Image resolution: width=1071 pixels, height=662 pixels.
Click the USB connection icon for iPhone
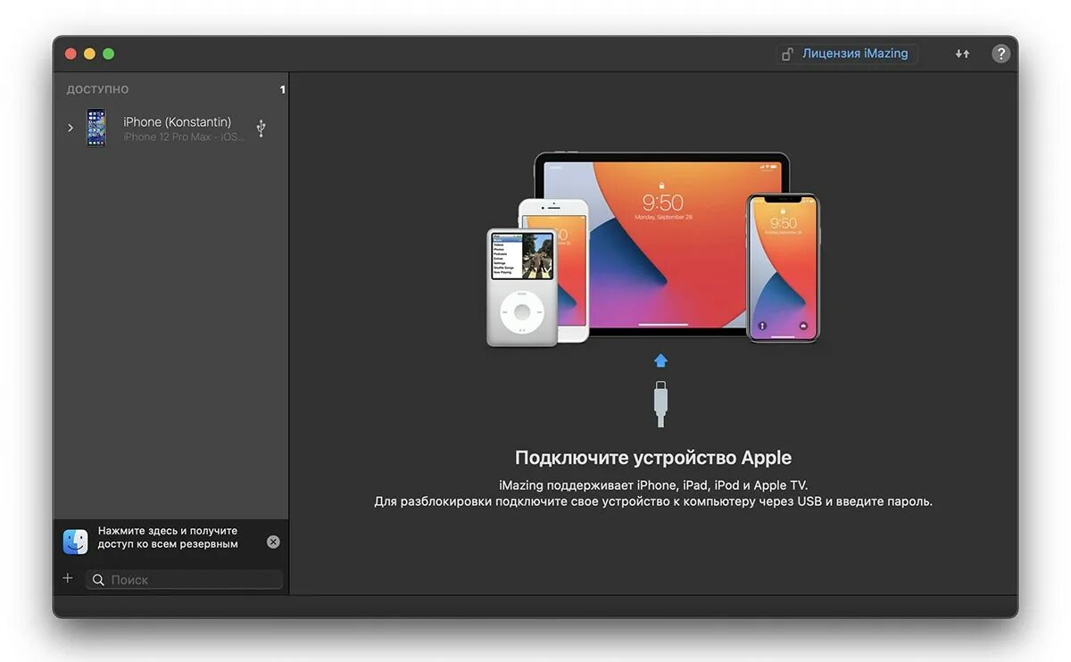coord(261,128)
